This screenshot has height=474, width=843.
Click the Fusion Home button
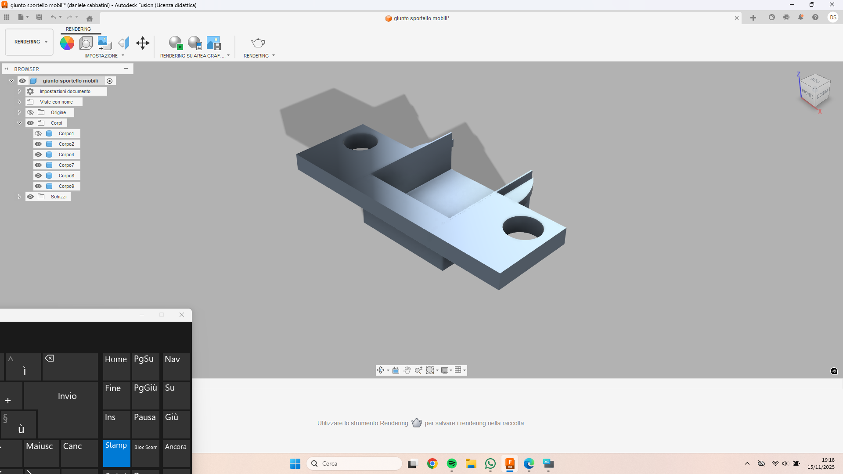(90, 18)
